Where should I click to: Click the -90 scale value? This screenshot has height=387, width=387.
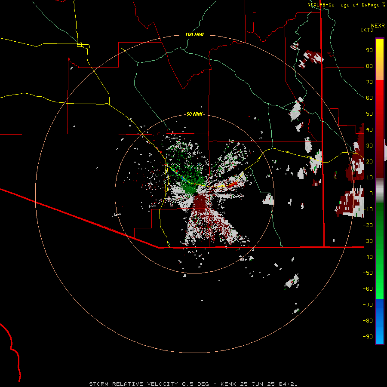[x=368, y=336]
